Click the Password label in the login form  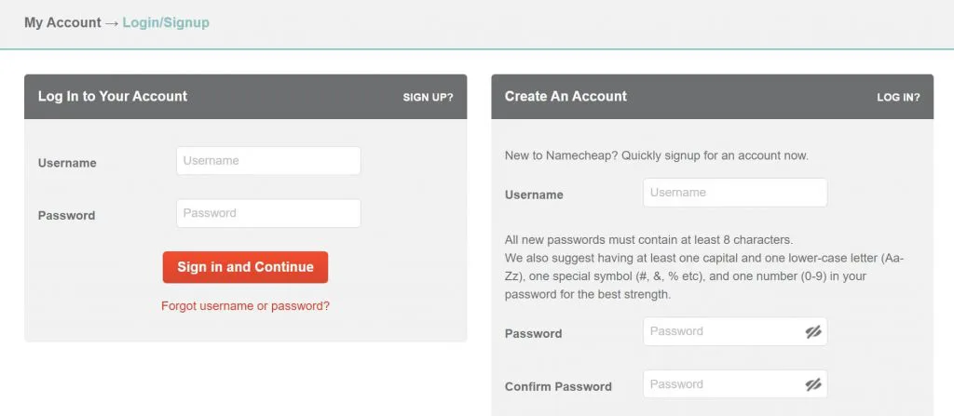pyautogui.click(x=66, y=215)
